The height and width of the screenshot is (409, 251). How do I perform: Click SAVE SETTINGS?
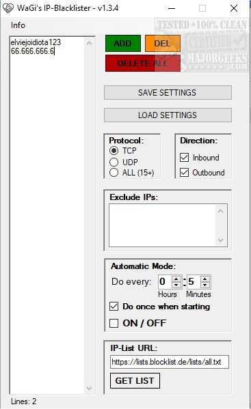click(x=168, y=93)
